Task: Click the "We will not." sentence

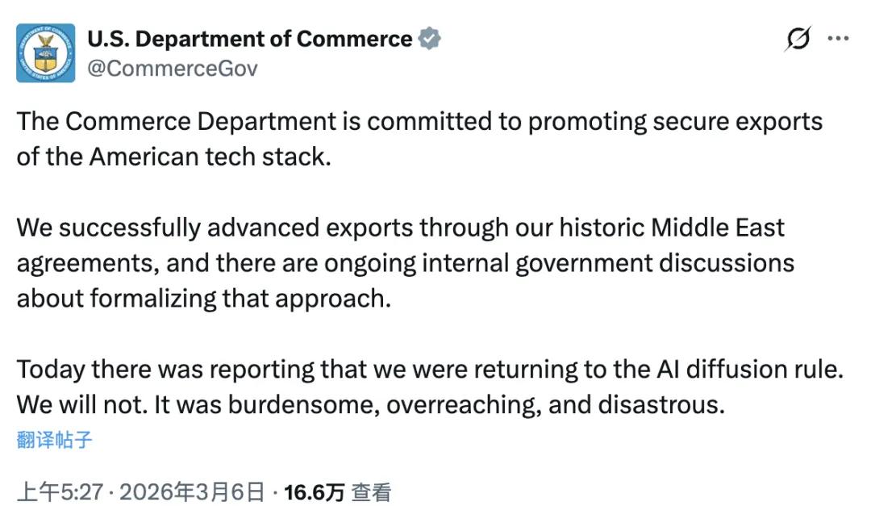Action: (x=82, y=404)
